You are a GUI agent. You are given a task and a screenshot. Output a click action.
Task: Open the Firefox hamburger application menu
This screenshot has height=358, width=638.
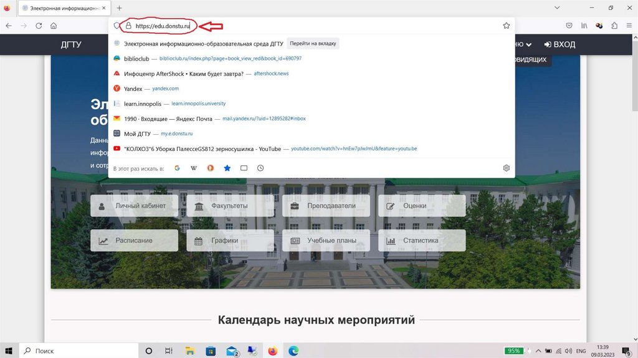point(629,26)
